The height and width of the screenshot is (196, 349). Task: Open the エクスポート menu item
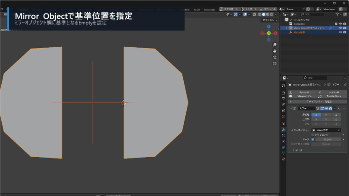[x=229, y=9]
